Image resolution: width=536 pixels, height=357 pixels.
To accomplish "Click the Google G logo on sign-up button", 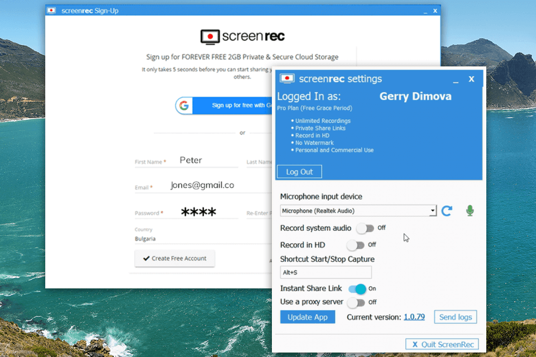I will [x=184, y=105].
